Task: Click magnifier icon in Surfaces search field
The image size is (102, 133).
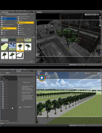Action: coord(34,77)
